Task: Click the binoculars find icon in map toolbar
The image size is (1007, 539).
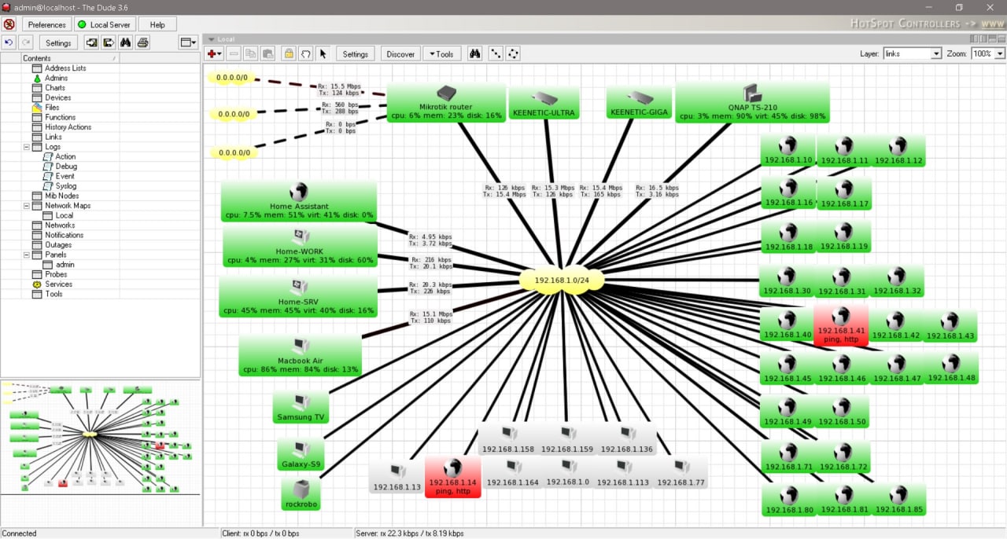Action: pyautogui.click(x=475, y=54)
